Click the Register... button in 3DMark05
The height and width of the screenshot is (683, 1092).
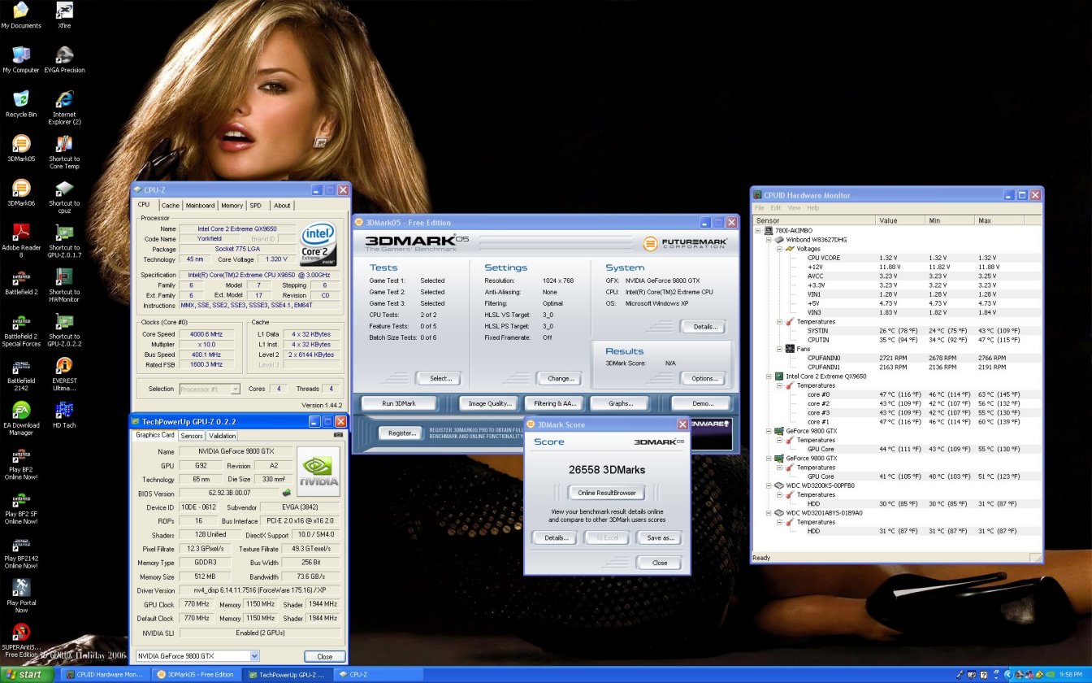coord(401,433)
